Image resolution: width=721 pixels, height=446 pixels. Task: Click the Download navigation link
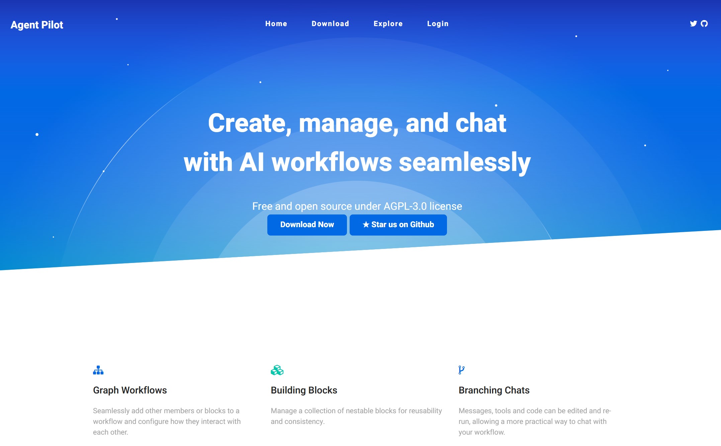pos(330,23)
